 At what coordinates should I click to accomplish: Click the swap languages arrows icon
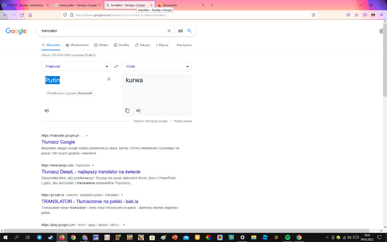pos(116,66)
